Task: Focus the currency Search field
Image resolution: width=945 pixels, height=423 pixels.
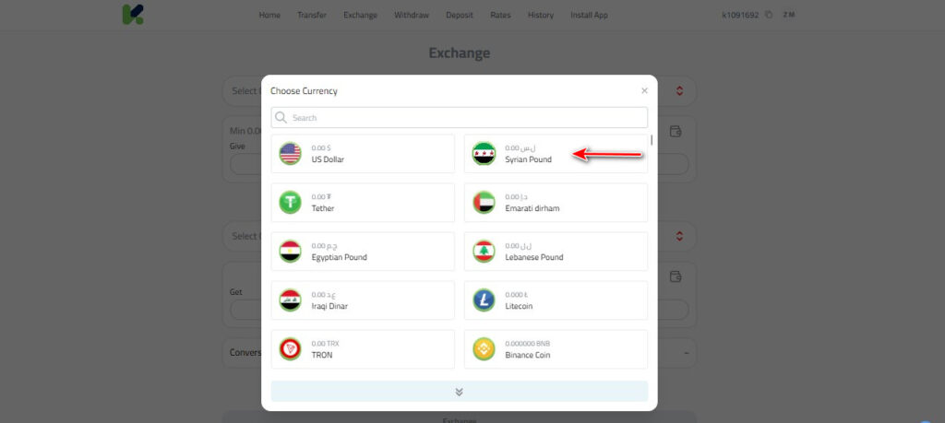Action: pos(460,117)
